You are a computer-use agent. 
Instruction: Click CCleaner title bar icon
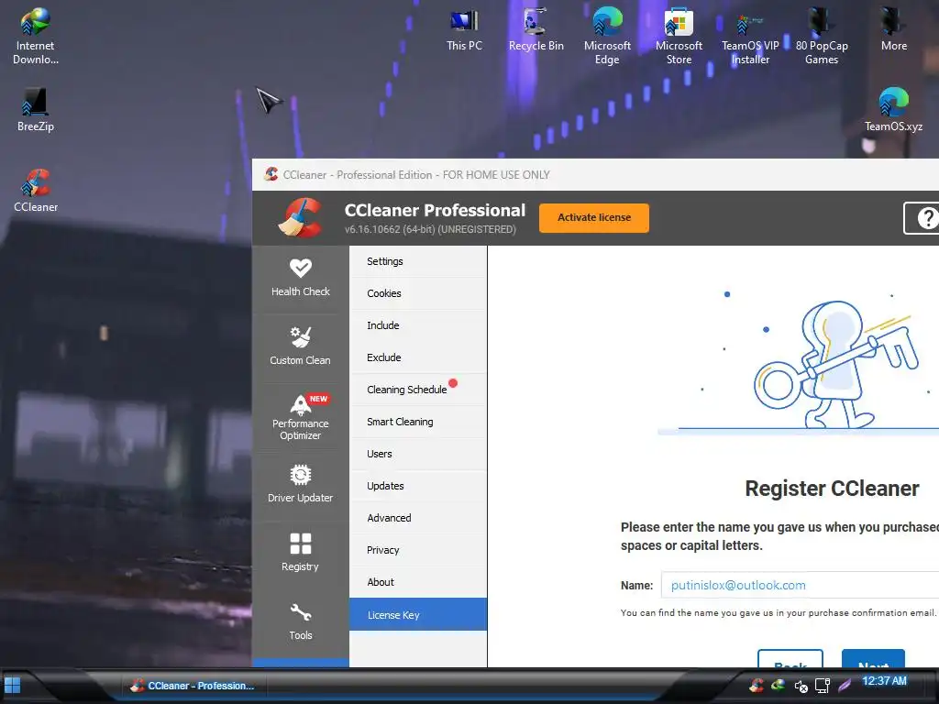(x=271, y=174)
